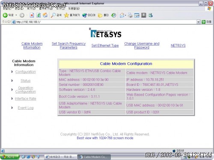Open the File menu (파일)

click(7, 9)
